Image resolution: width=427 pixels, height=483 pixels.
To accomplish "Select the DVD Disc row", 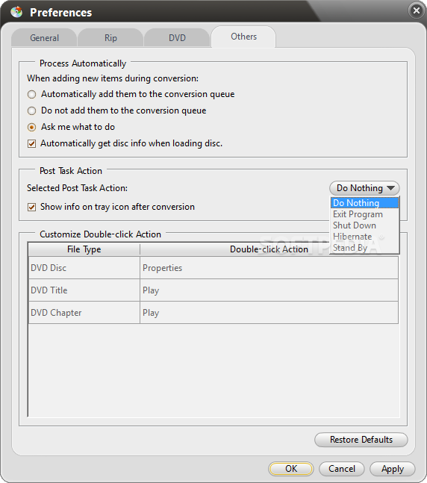I will (213, 268).
